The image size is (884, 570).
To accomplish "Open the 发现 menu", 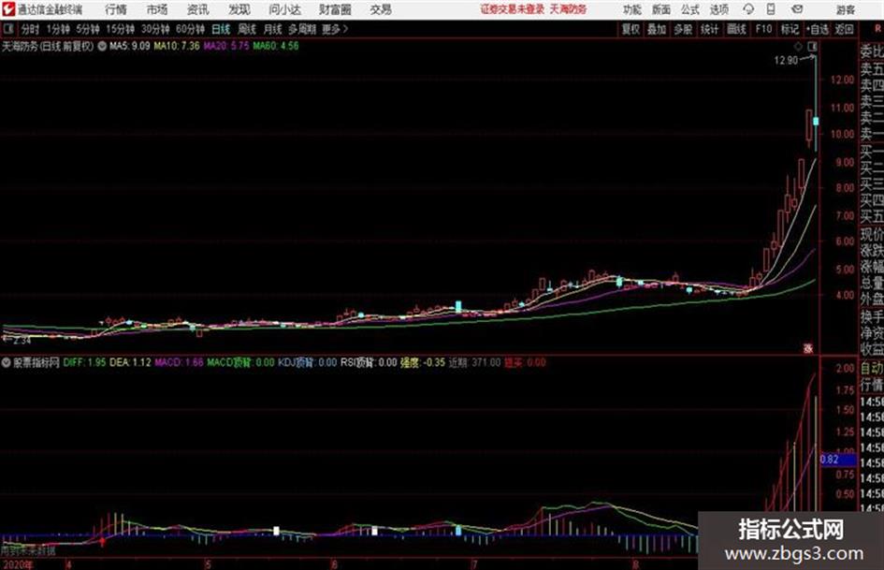I will click(x=239, y=9).
